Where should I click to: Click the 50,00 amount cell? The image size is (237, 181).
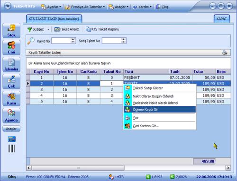[204, 78]
